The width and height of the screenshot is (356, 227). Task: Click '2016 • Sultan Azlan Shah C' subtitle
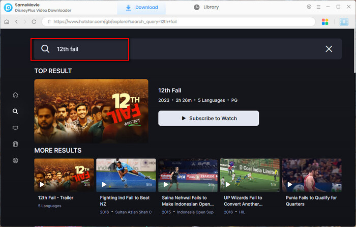(126, 212)
